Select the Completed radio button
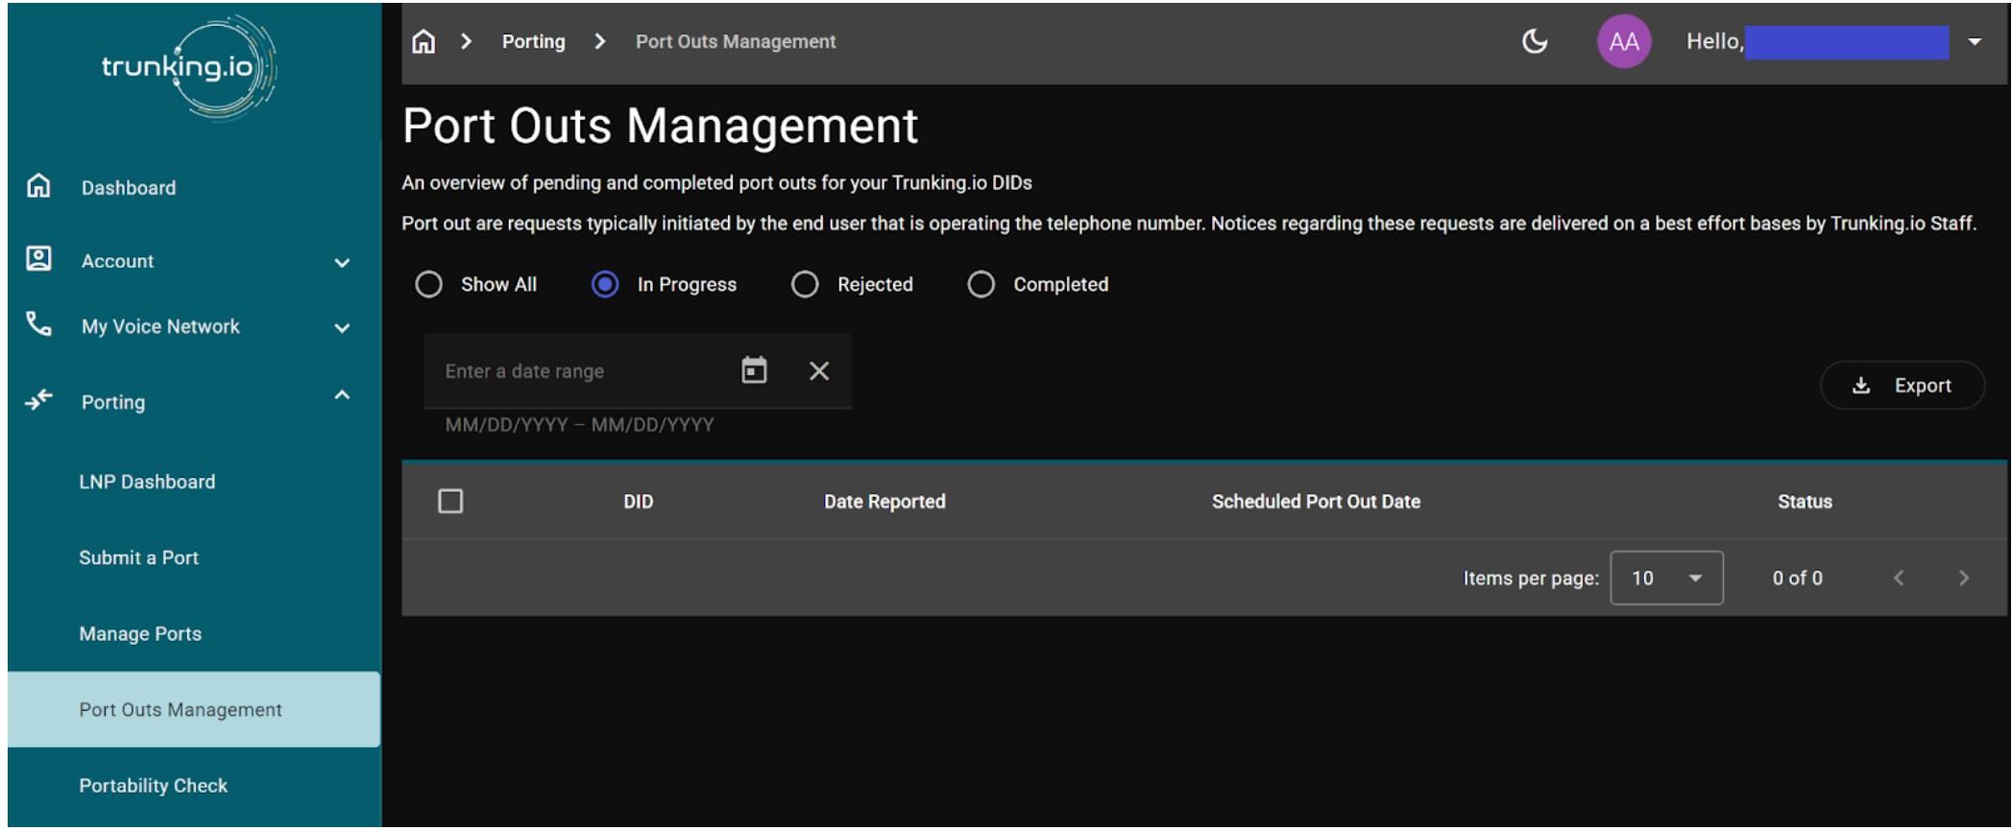Image resolution: width=2012 pixels, height=830 pixels. 981,285
